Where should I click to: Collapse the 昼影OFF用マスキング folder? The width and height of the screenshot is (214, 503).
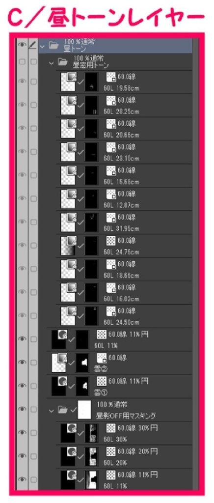click(51, 410)
